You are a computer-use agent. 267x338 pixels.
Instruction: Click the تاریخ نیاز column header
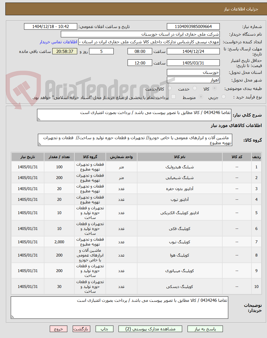pyautogui.click(x=28, y=157)
